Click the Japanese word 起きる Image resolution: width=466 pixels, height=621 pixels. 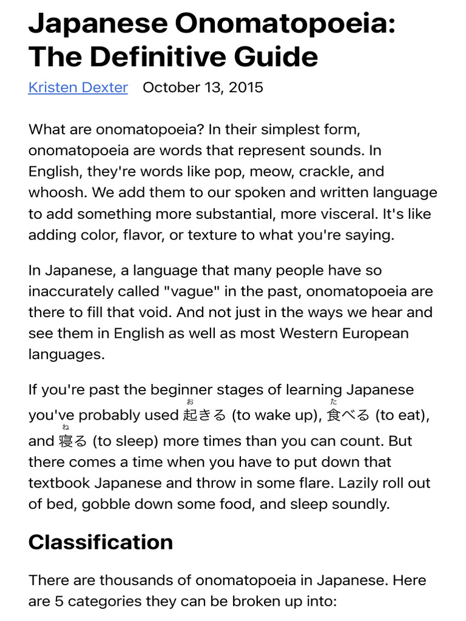click(204, 415)
